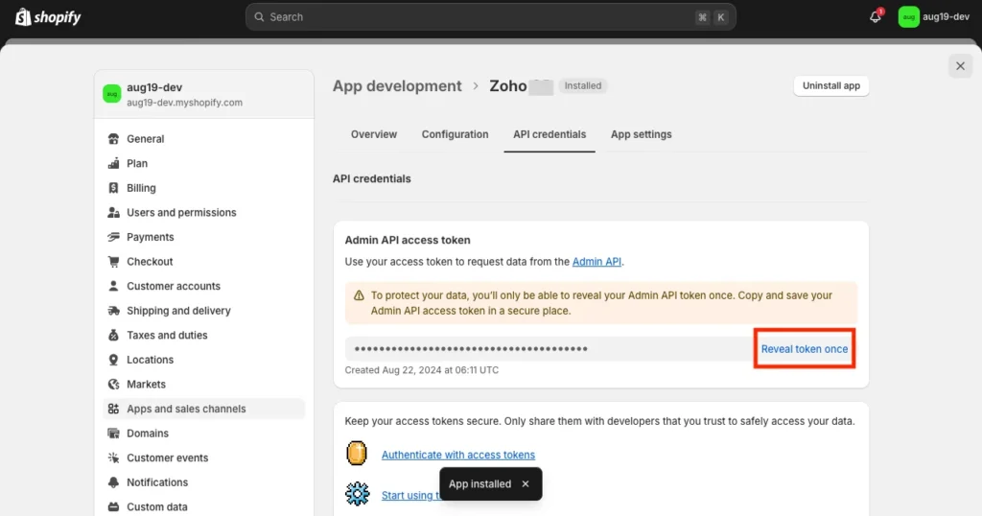This screenshot has width=982, height=516.
Task: Open the App settings tab
Action: point(641,134)
